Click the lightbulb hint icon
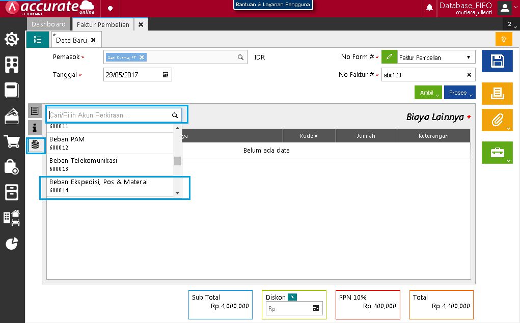Viewport: 520px width, 323px height. coord(503,39)
